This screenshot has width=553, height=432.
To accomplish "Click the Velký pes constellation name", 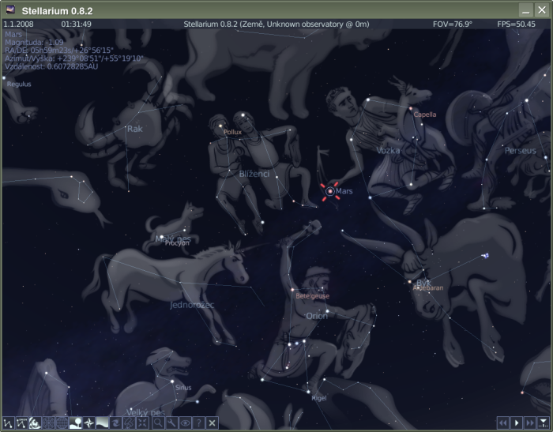I will pos(145,412).
